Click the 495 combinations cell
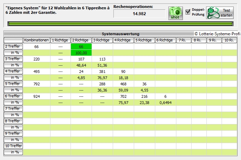241x160 pixels. point(37,72)
